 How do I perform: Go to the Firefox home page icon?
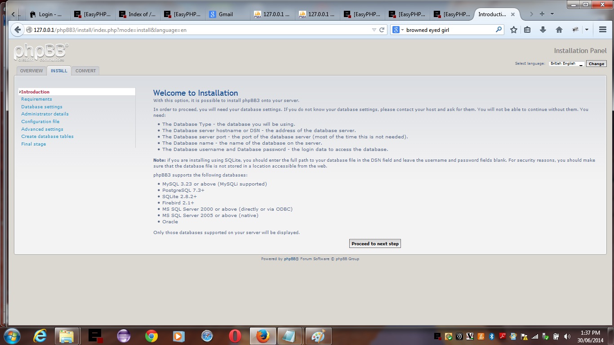click(x=559, y=30)
